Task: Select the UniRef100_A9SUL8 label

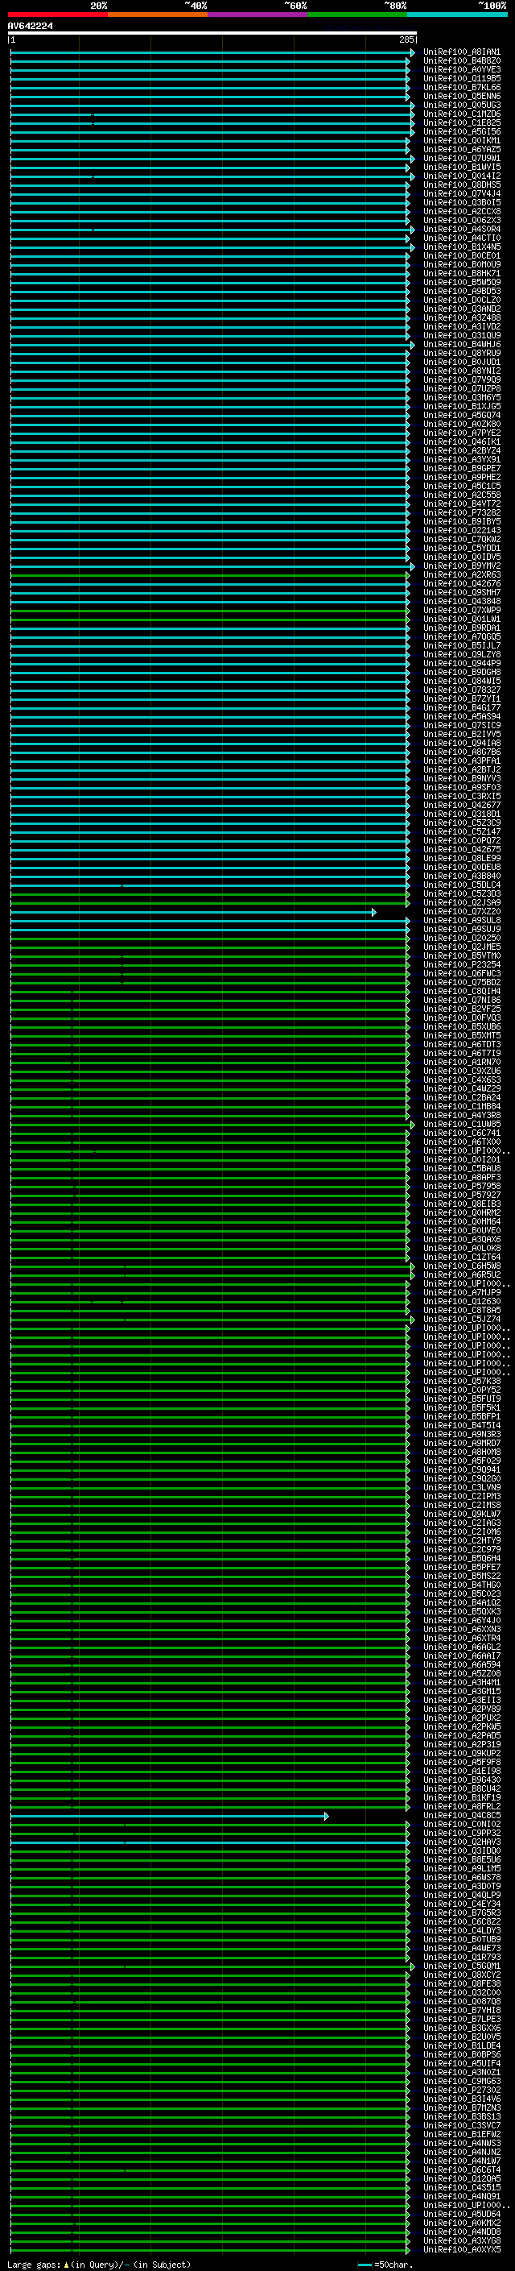Action: coord(461,920)
